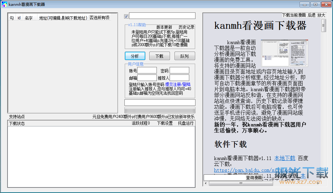
Task: Toggle the checkbox beside the address field
Action: pos(126,16)
